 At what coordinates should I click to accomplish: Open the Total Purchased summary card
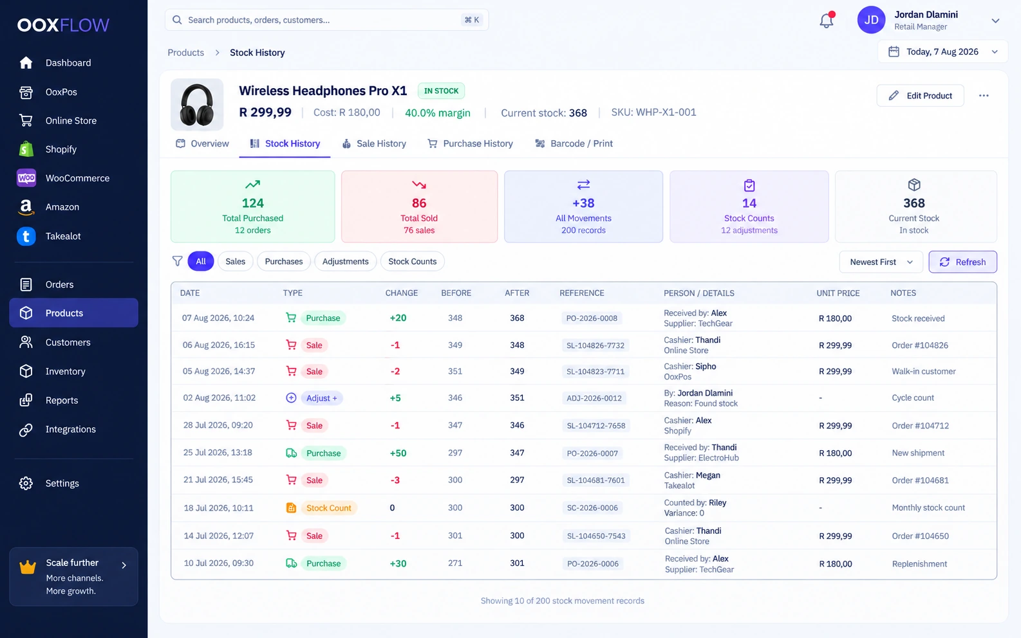252,206
